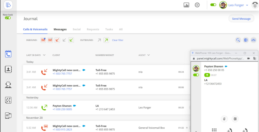Toggle outbound connected calls filter (green arrow)

106,40
